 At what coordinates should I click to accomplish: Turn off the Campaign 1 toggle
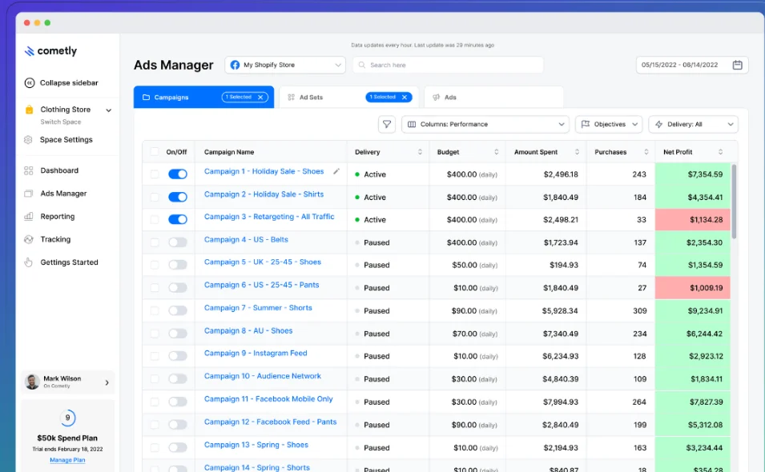(178, 174)
